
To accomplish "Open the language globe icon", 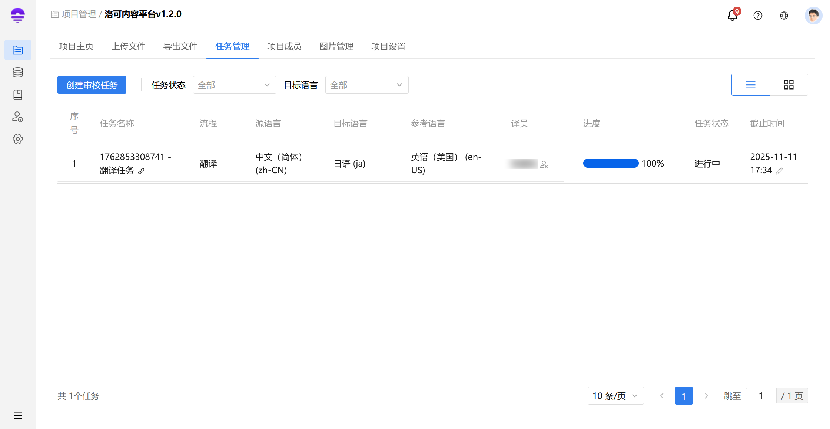I will pos(784,16).
